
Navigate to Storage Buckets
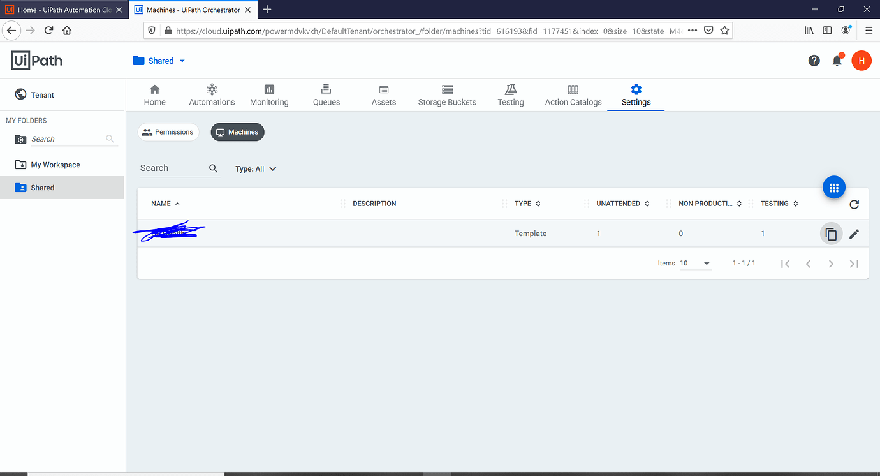447,94
